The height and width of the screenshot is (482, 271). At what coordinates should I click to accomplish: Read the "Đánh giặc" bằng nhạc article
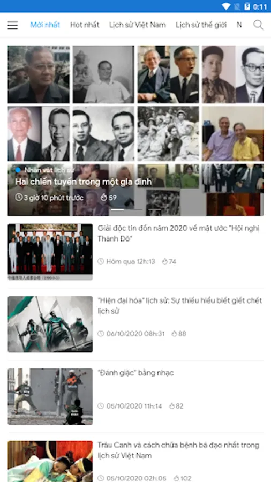pos(135,373)
